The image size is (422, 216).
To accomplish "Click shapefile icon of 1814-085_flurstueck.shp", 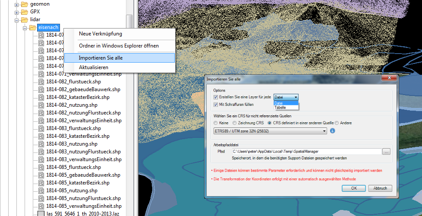I will (41, 167).
